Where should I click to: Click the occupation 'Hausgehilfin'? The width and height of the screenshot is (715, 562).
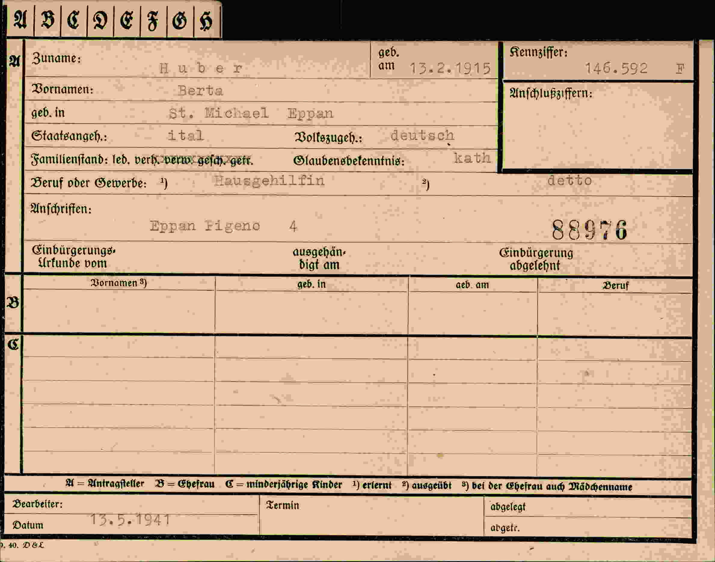[269, 181]
